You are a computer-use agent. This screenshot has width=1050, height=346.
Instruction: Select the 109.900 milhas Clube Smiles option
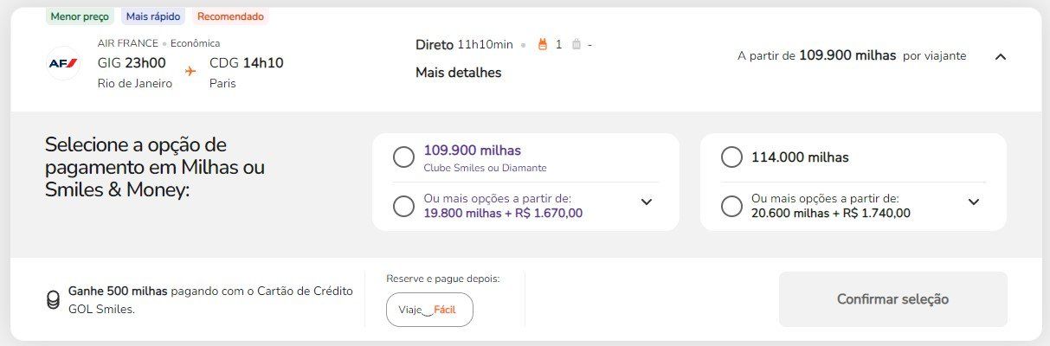click(x=403, y=157)
